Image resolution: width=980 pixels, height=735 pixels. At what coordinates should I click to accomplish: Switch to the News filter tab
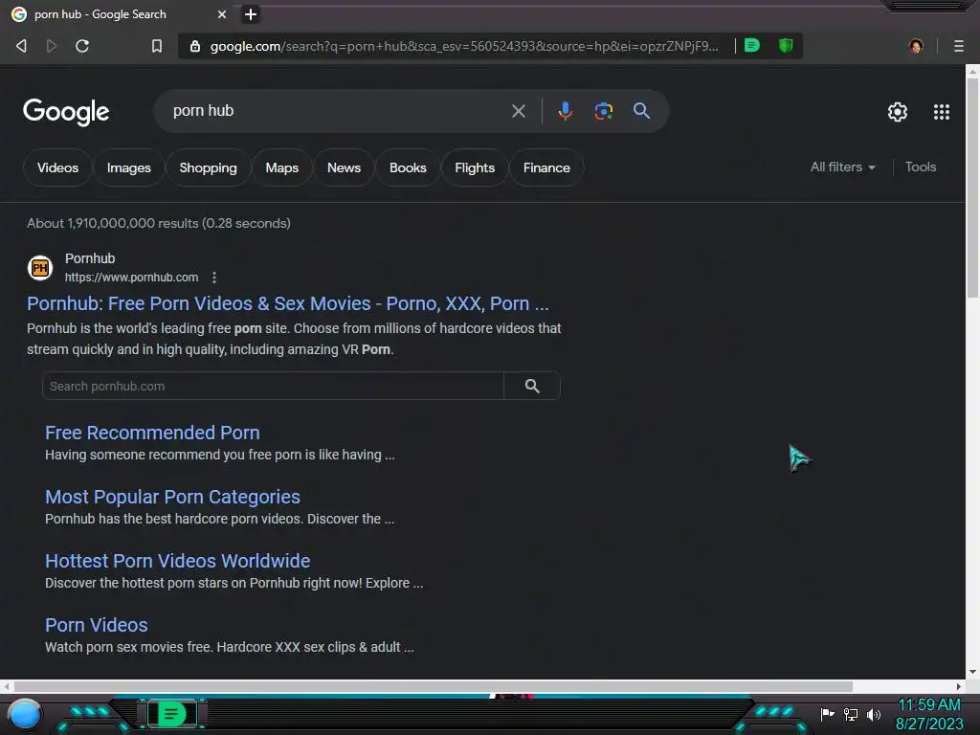click(344, 167)
